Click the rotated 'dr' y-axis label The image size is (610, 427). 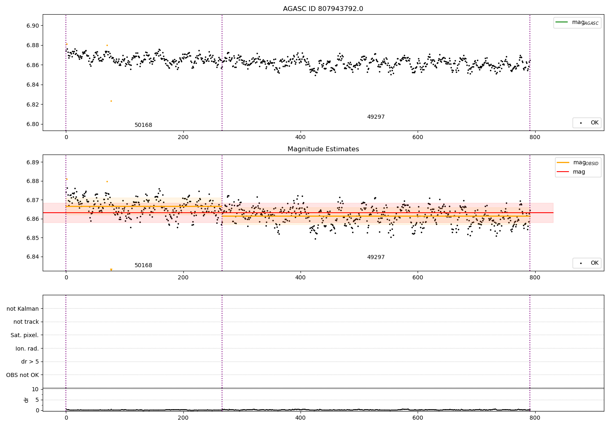(26, 400)
